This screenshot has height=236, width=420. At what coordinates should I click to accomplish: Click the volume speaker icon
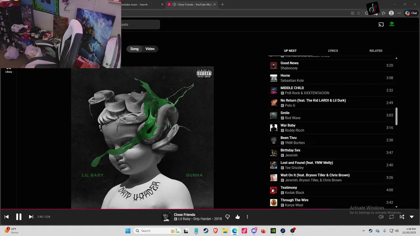(x=381, y=217)
